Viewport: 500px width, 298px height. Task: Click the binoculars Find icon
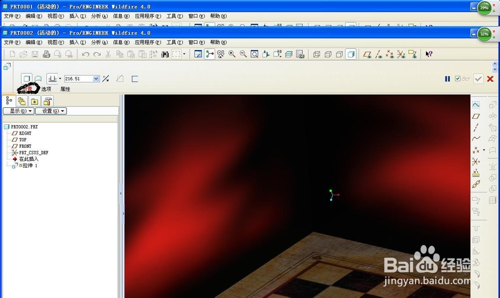[165, 54]
